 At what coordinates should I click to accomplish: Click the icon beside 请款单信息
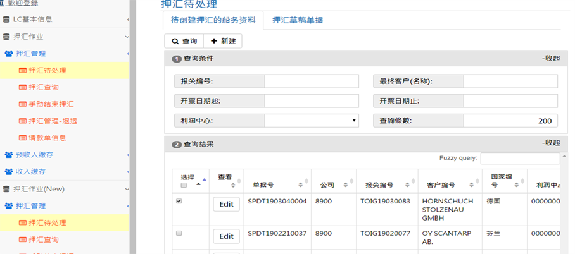[x=23, y=138]
